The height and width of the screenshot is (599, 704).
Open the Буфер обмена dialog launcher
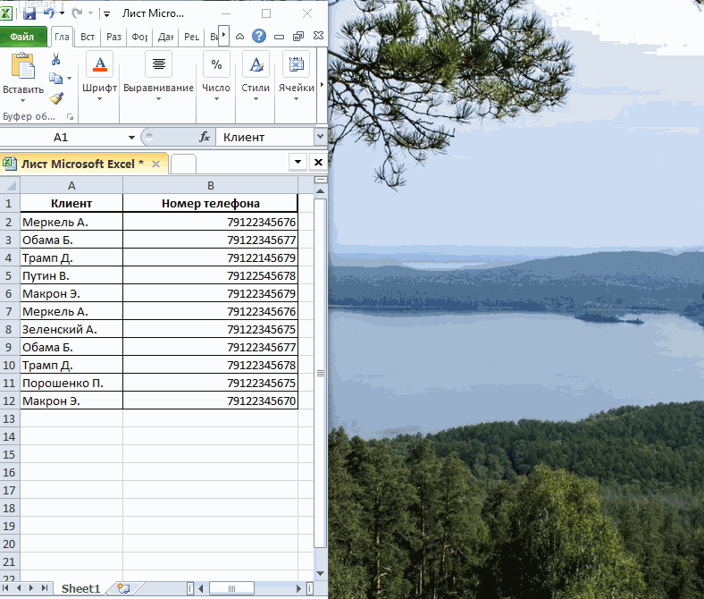tap(70, 117)
